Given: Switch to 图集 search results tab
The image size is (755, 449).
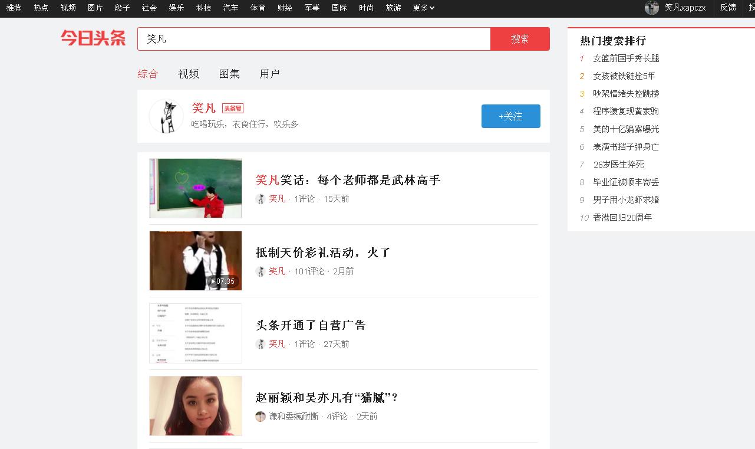Looking at the screenshot, I should [x=229, y=74].
